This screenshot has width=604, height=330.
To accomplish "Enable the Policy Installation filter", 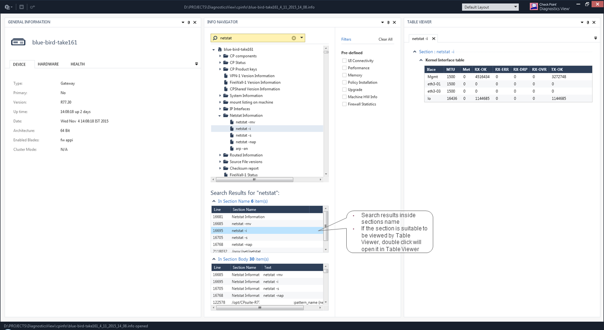I will coord(345,83).
